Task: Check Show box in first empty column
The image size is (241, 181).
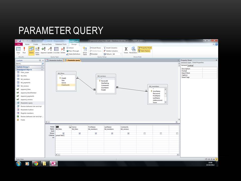Action: pos(145,133)
